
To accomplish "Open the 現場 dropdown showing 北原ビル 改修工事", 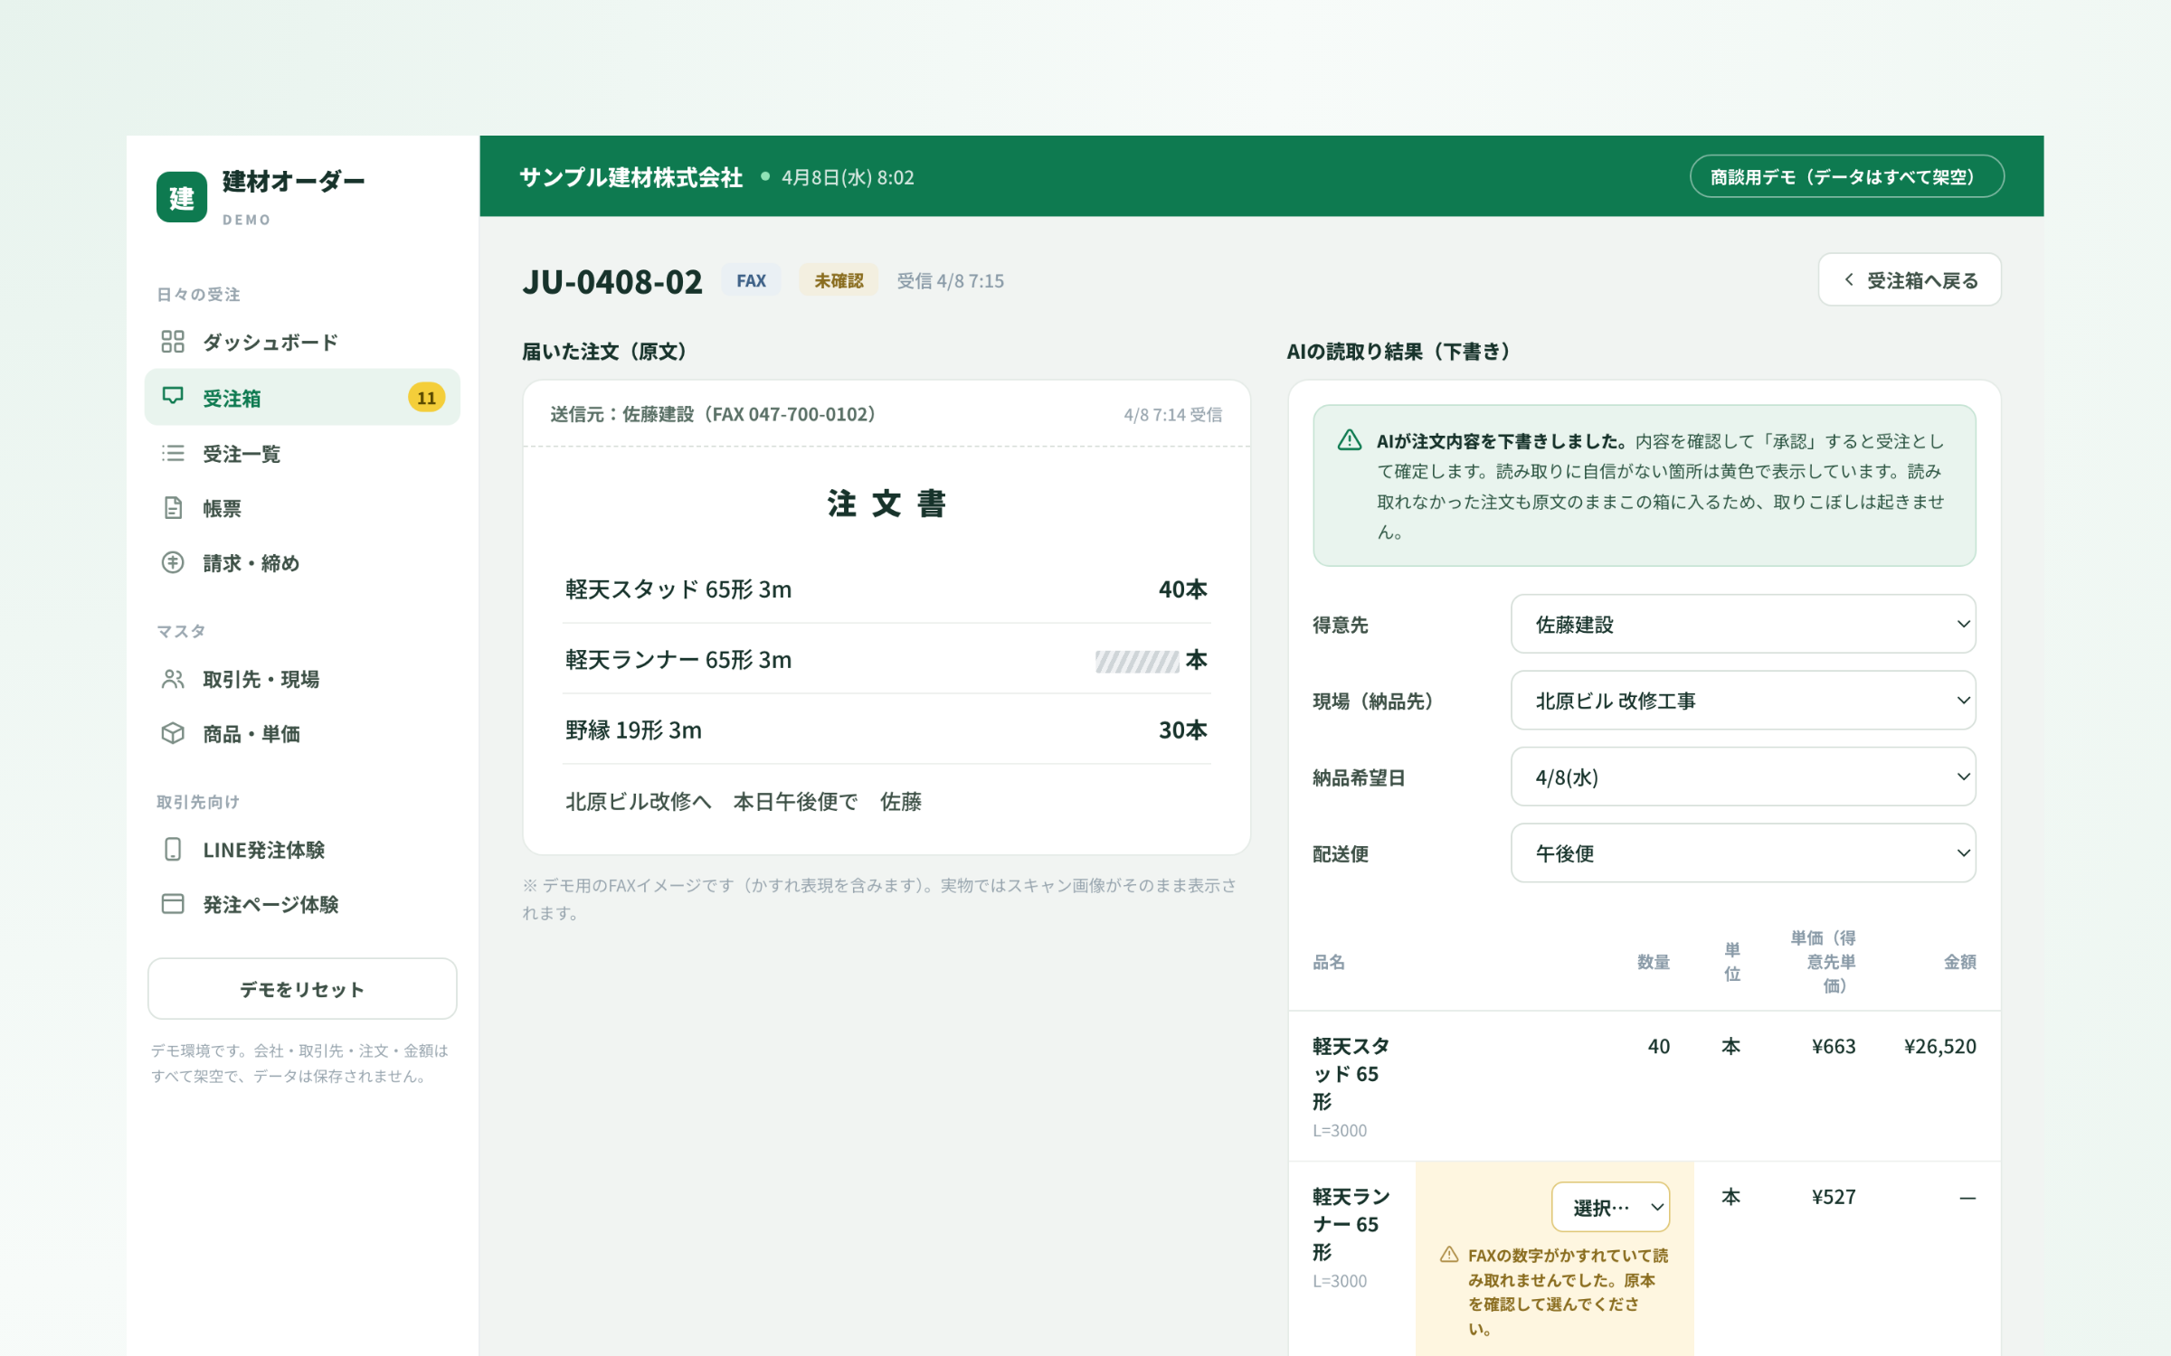I will (x=1743, y=701).
